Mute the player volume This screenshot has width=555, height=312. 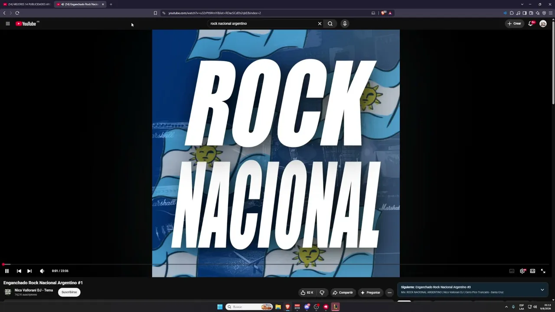pyautogui.click(x=42, y=271)
